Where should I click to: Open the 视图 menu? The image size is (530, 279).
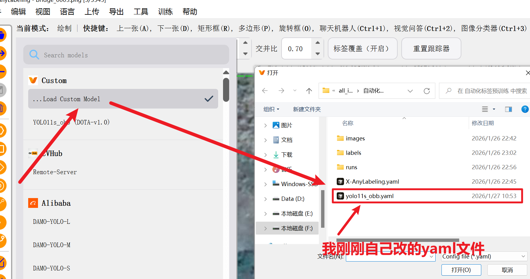click(43, 12)
